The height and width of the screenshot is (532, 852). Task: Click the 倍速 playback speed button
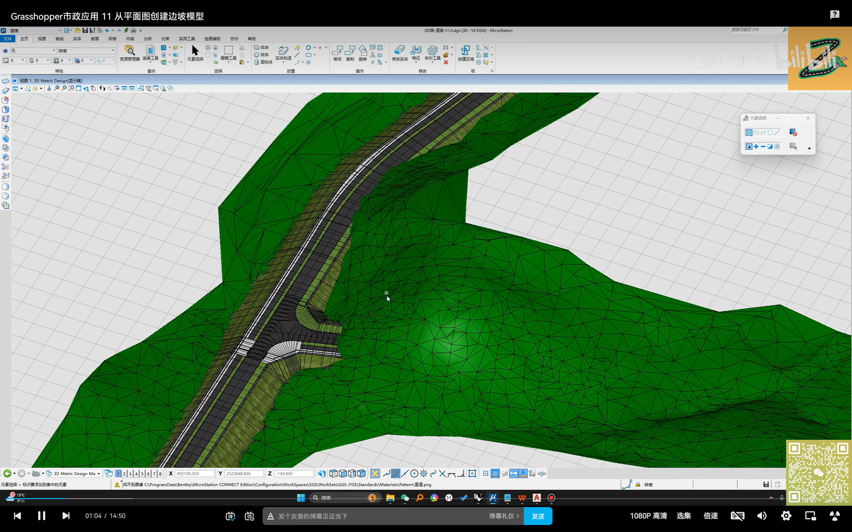tap(710, 516)
